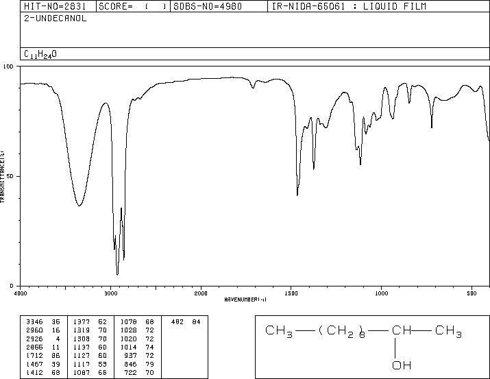Click transmittance 86 beside peak 1712

[x=56, y=356]
